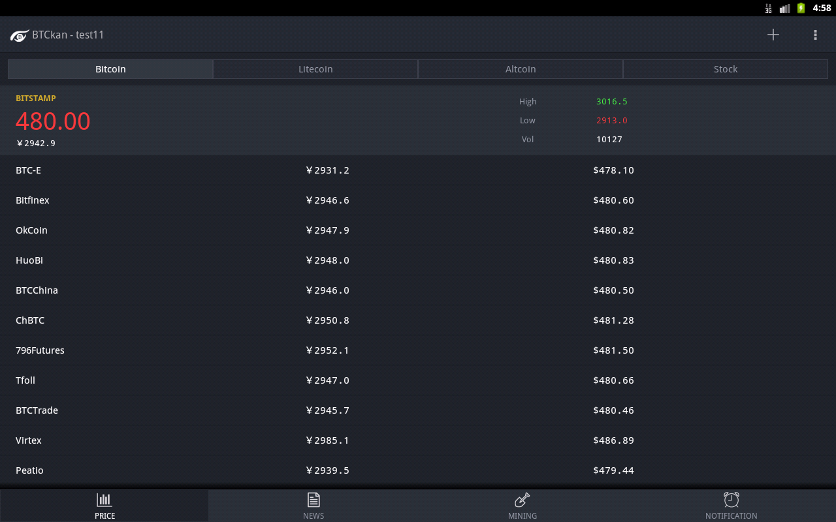This screenshot has height=522, width=836.
Task: Tap the 4:58 clock in status bar
Action: pos(822,8)
